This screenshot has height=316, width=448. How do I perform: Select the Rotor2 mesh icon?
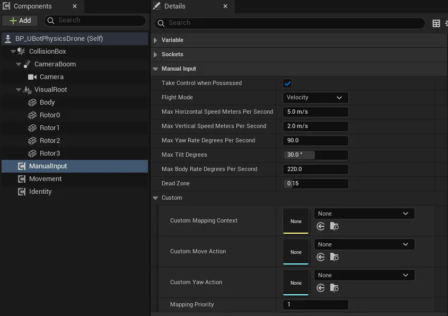coord(32,141)
